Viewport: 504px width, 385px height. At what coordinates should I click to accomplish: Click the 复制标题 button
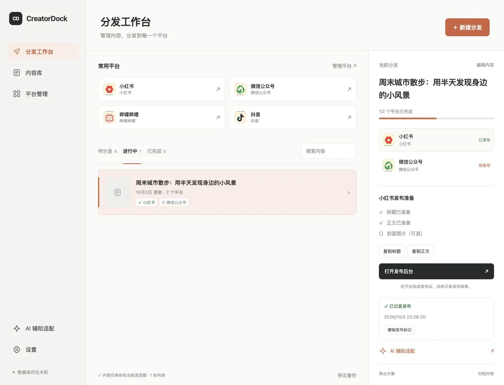click(x=392, y=251)
